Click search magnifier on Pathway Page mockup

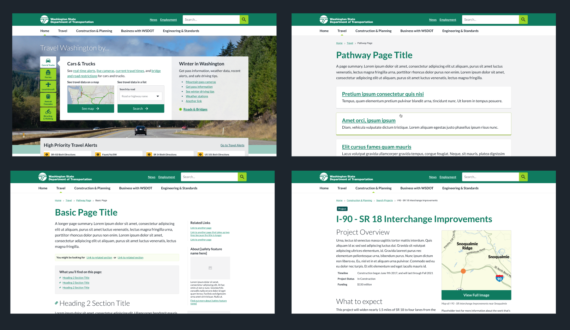tap(523, 20)
